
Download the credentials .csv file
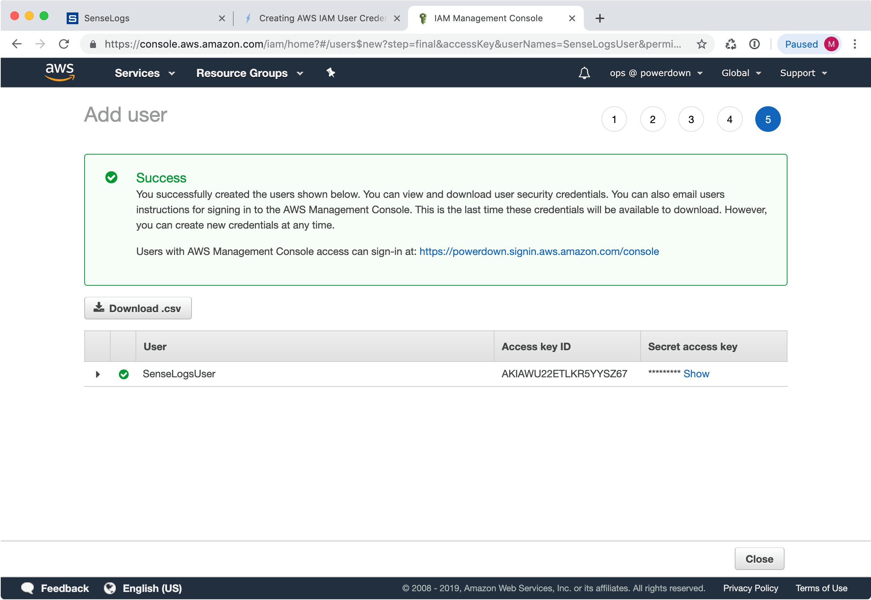point(138,309)
